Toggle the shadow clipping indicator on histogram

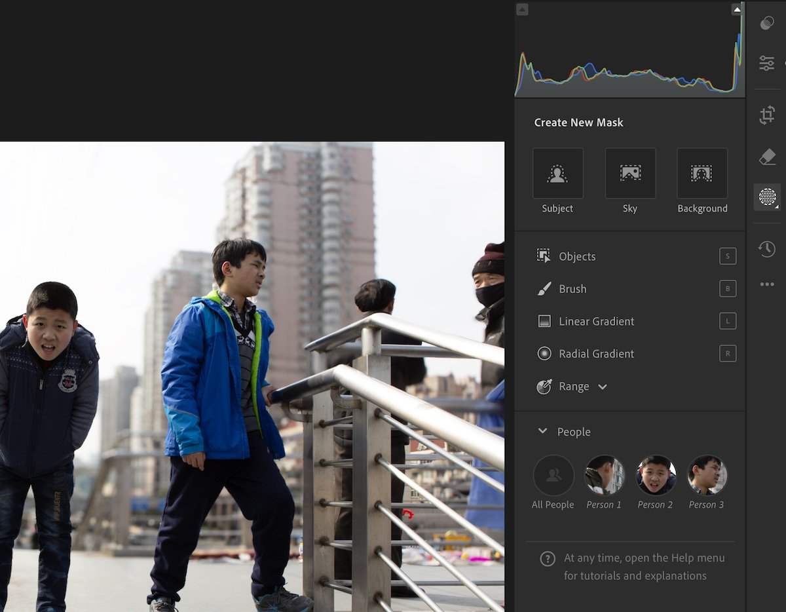coord(521,9)
